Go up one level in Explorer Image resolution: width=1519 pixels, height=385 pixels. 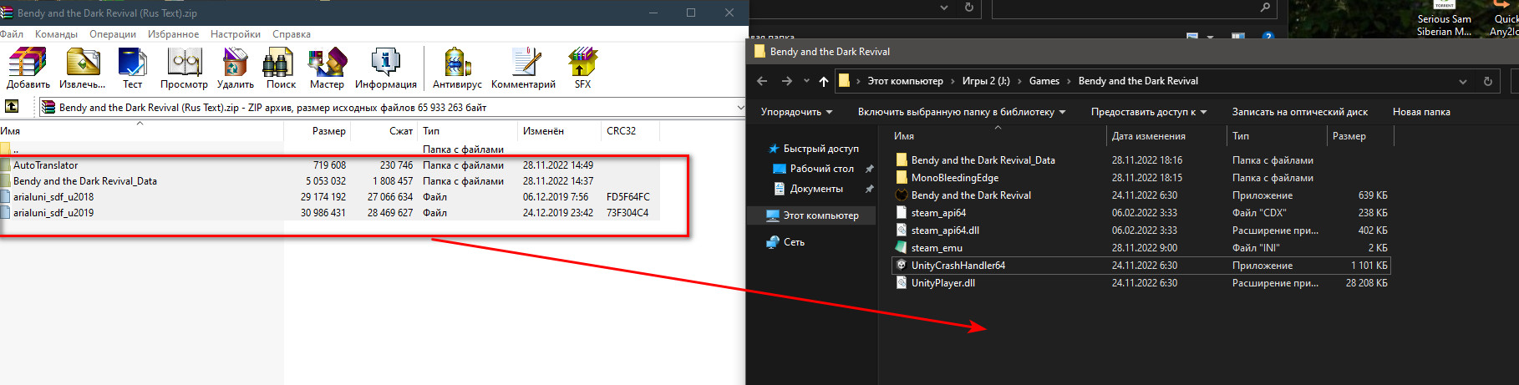click(x=824, y=81)
